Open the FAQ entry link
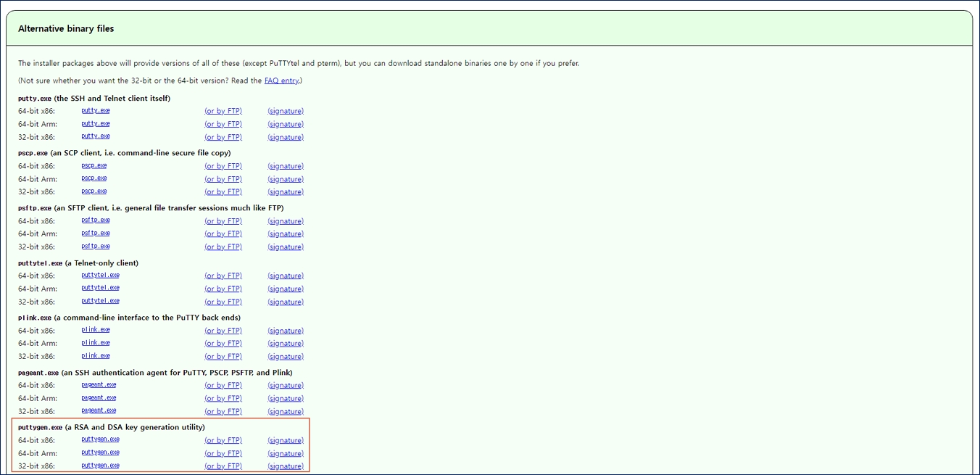 [281, 81]
